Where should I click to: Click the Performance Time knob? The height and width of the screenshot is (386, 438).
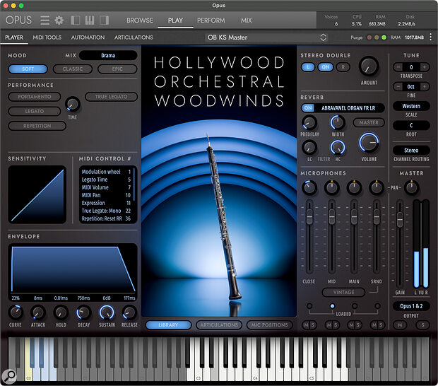[72, 104]
